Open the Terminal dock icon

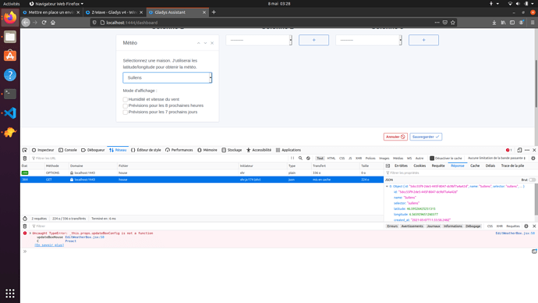point(10,94)
